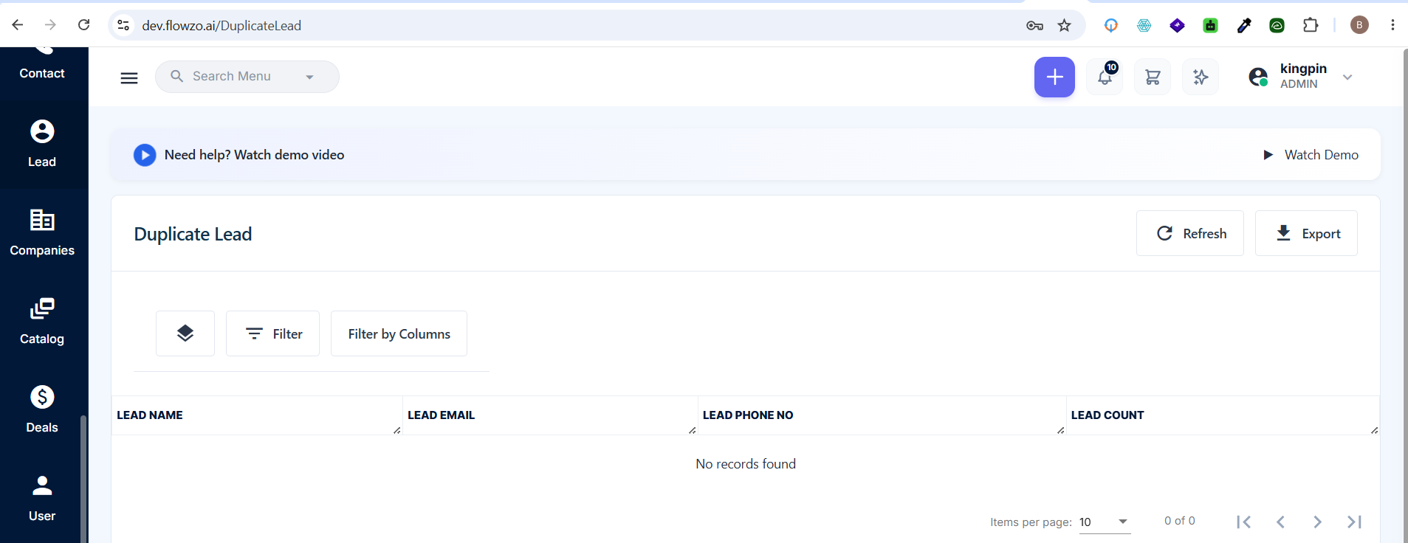
Task: Click the blue plus add button
Action: click(1054, 77)
